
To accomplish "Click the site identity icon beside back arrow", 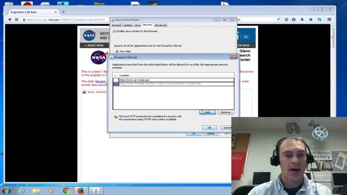I will [17, 19].
